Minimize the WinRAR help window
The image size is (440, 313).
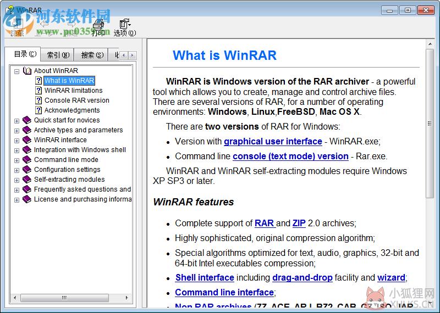[x=389, y=10]
